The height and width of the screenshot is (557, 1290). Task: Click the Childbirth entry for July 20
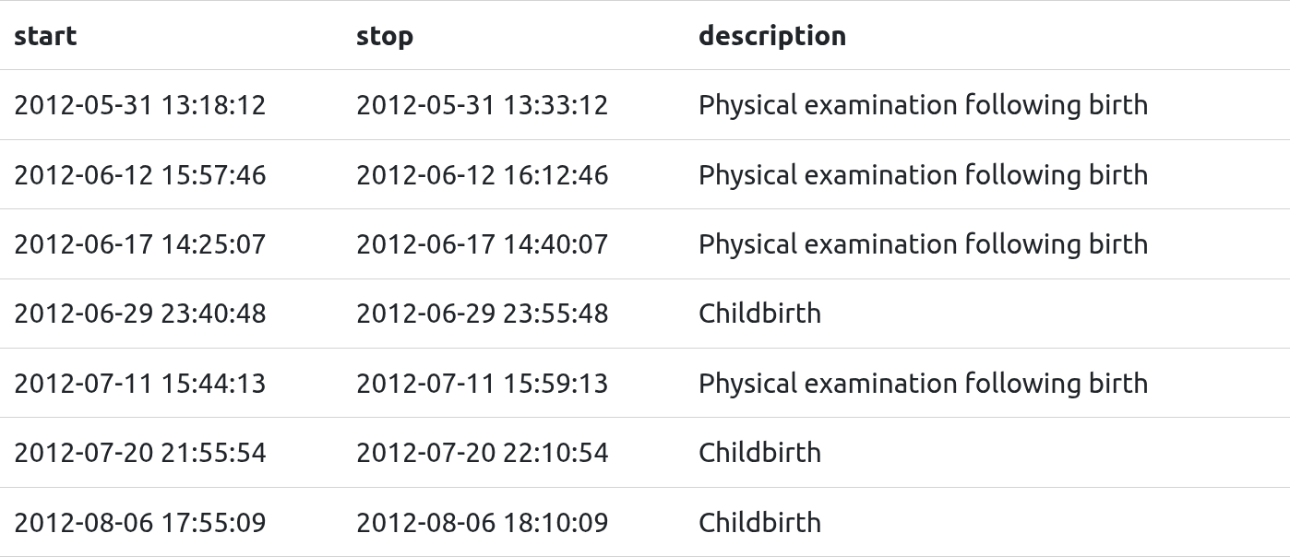click(x=759, y=453)
